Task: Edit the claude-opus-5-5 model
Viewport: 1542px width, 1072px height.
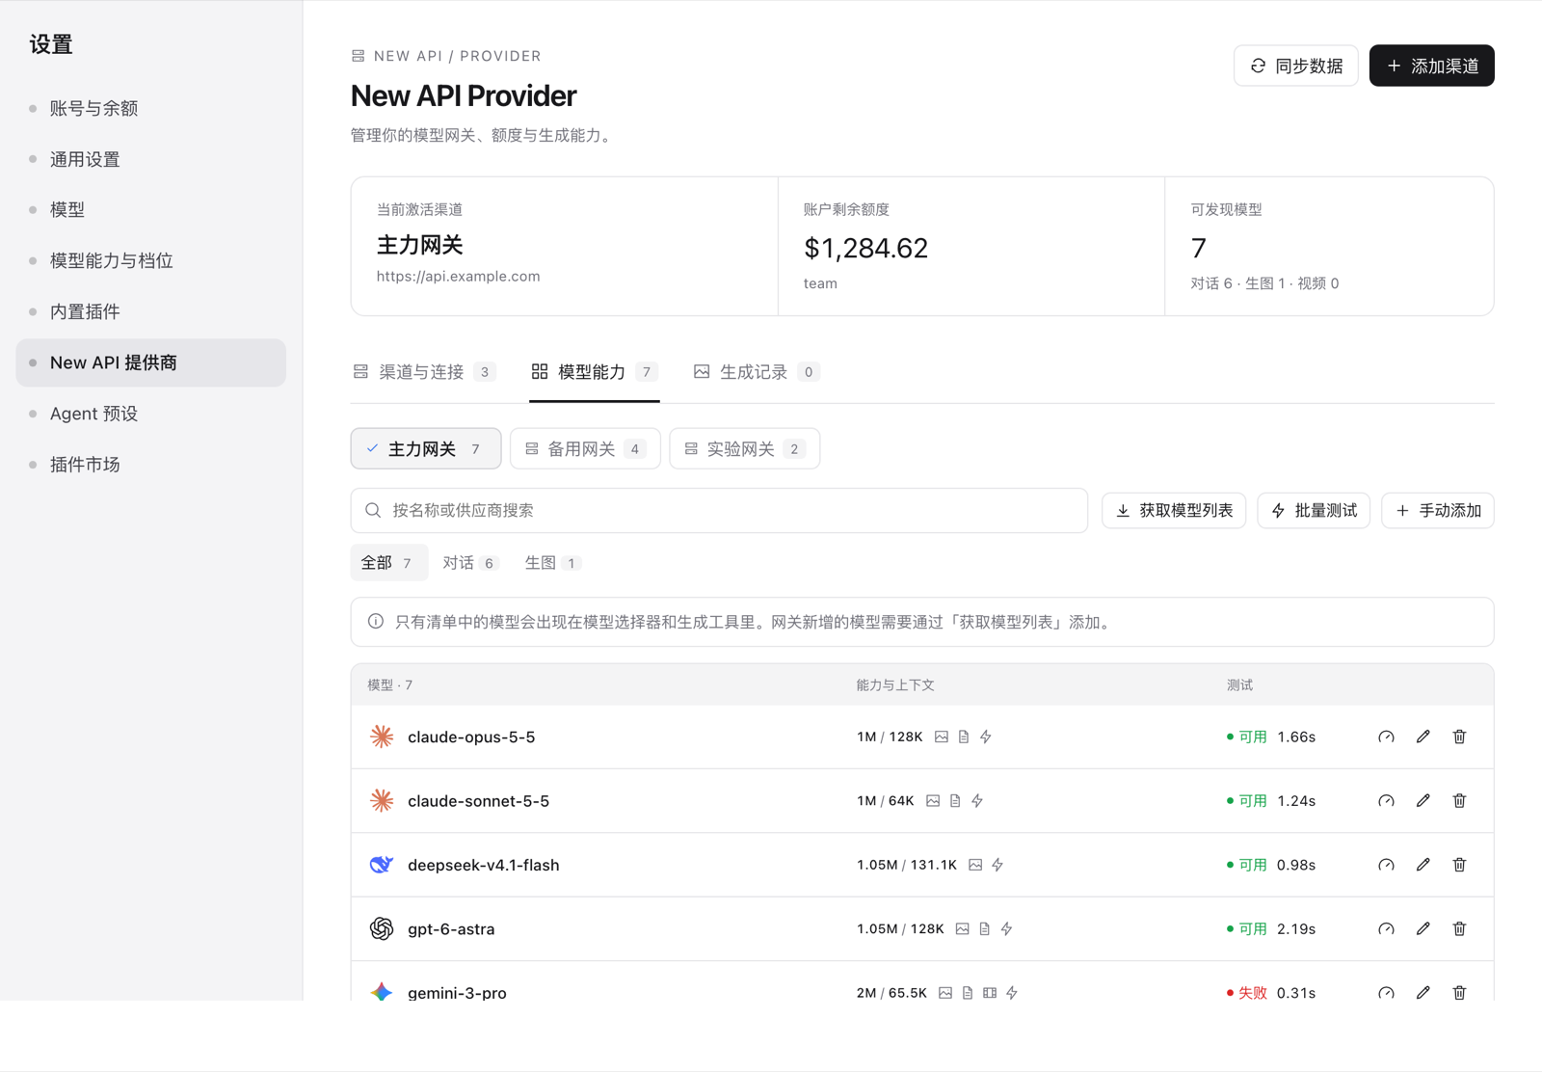Action: [1422, 737]
